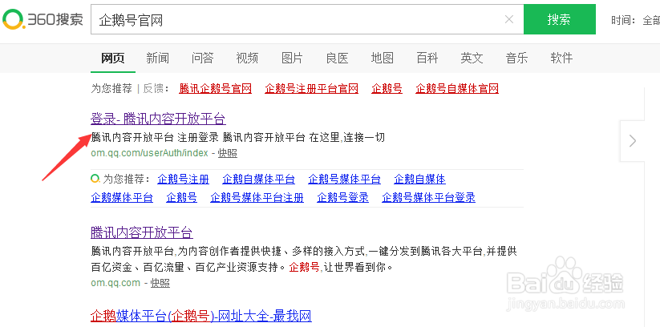The height and width of the screenshot is (327, 660).
Task: Switch to the 问答 tab
Action: [202, 58]
